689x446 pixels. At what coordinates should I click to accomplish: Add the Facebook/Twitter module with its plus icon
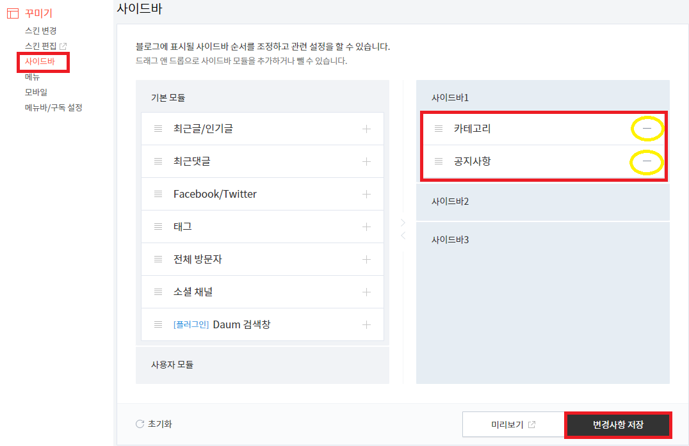pyautogui.click(x=366, y=194)
